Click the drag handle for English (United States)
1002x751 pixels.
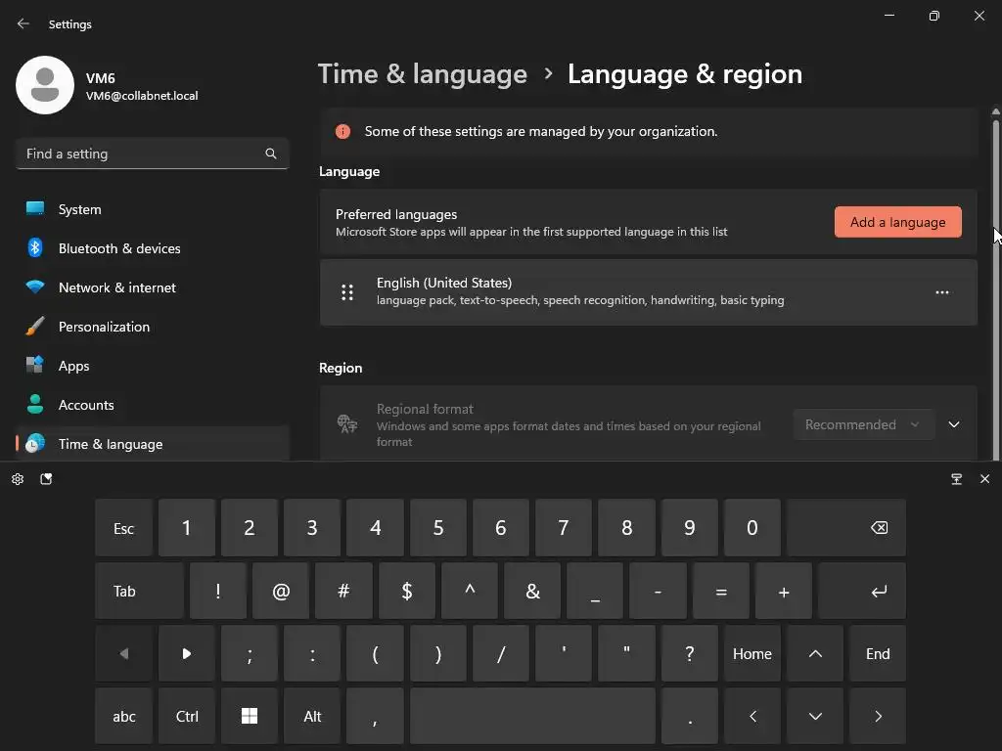click(x=347, y=292)
